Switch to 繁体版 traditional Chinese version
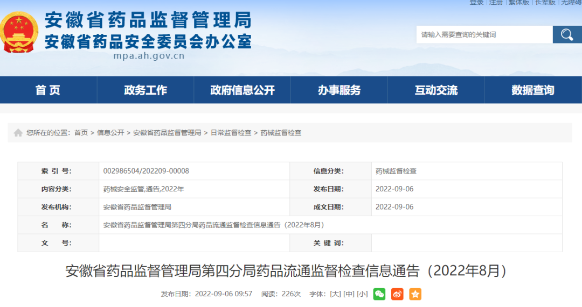 518,3
